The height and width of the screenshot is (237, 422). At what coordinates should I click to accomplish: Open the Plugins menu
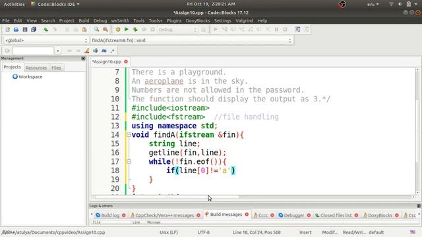coord(174,20)
